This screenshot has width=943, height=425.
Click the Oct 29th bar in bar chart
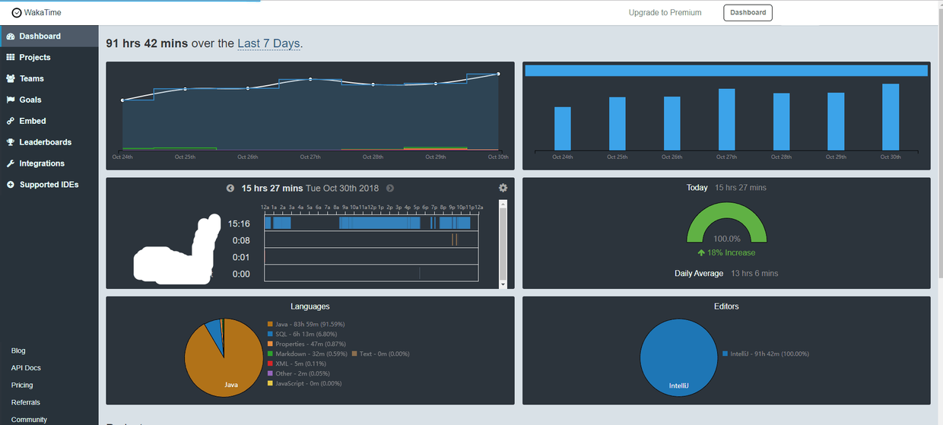click(x=836, y=122)
